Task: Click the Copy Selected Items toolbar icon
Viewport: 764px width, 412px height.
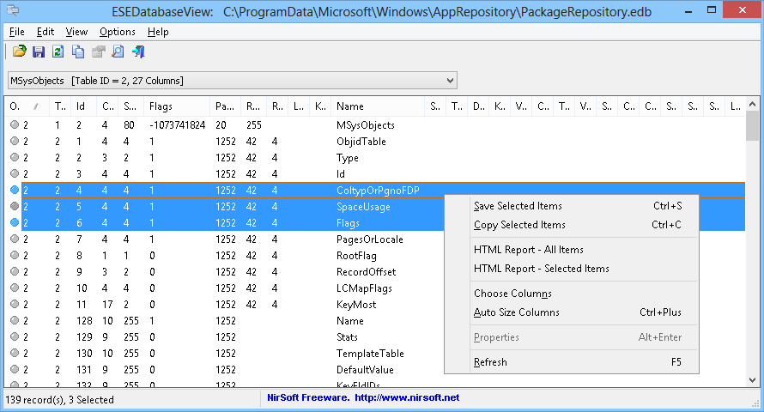Action: [78, 51]
